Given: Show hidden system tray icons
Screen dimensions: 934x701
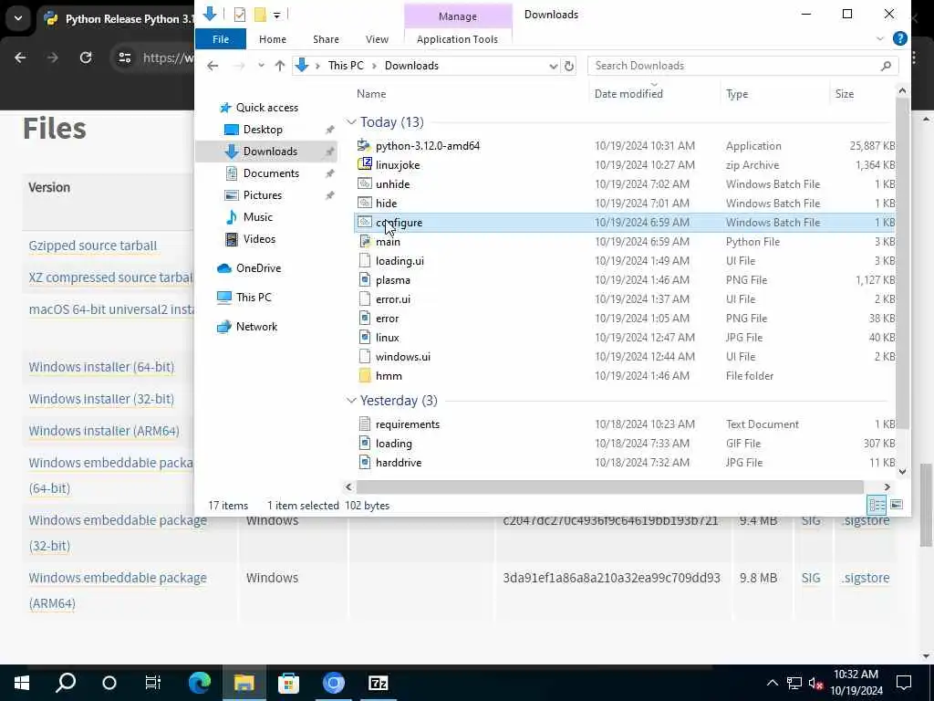Looking at the screenshot, I should pyautogui.click(x=772, y=683).
